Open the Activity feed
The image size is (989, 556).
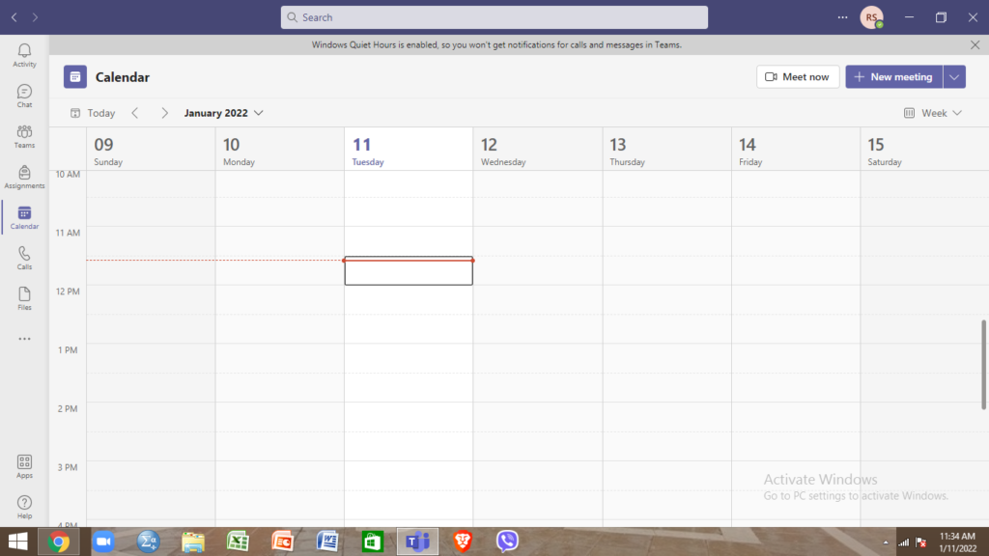tap(24, 55)
